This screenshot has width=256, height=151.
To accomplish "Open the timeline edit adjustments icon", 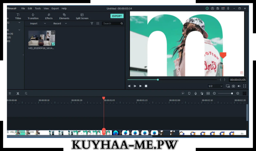I will click(x=26, y=93).
